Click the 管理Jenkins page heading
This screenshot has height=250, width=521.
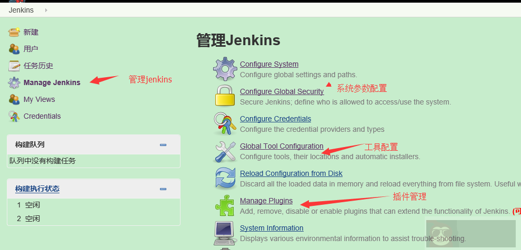pyautogui.click(x=238, y=40)
